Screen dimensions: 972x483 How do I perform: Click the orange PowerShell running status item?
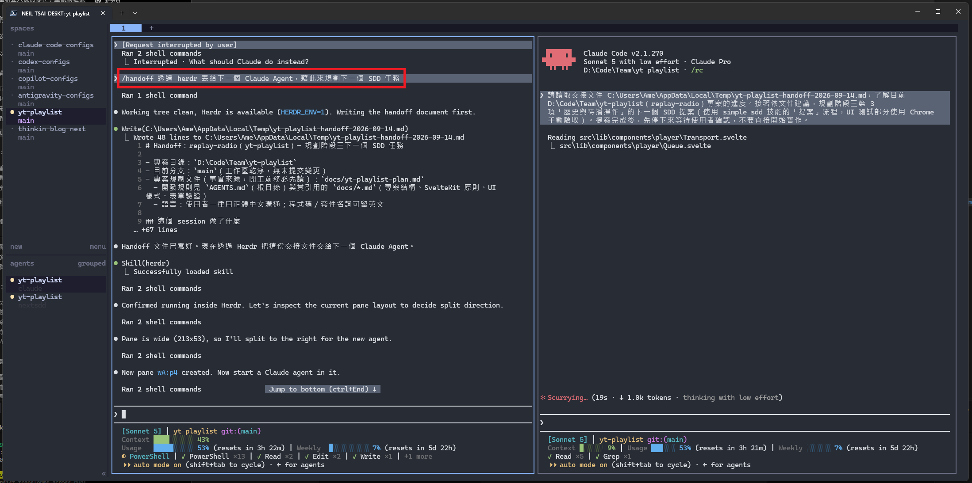(146, 456)
